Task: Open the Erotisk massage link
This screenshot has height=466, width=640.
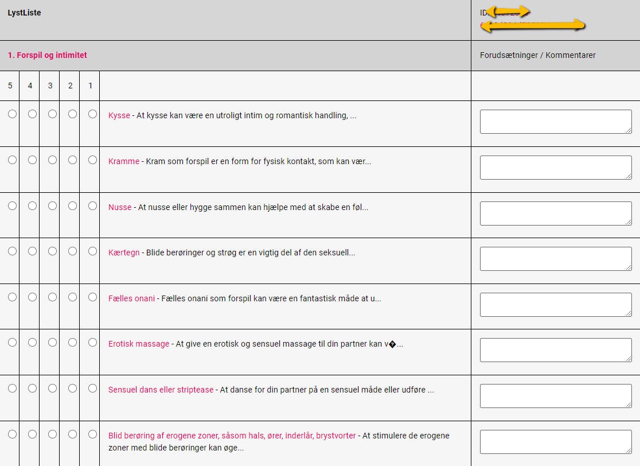Action: coord(138,344)
